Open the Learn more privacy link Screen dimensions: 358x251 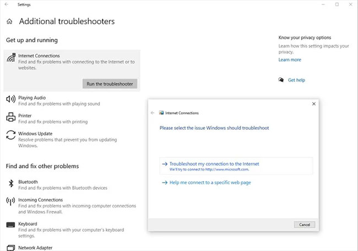[x=290, y=60]
